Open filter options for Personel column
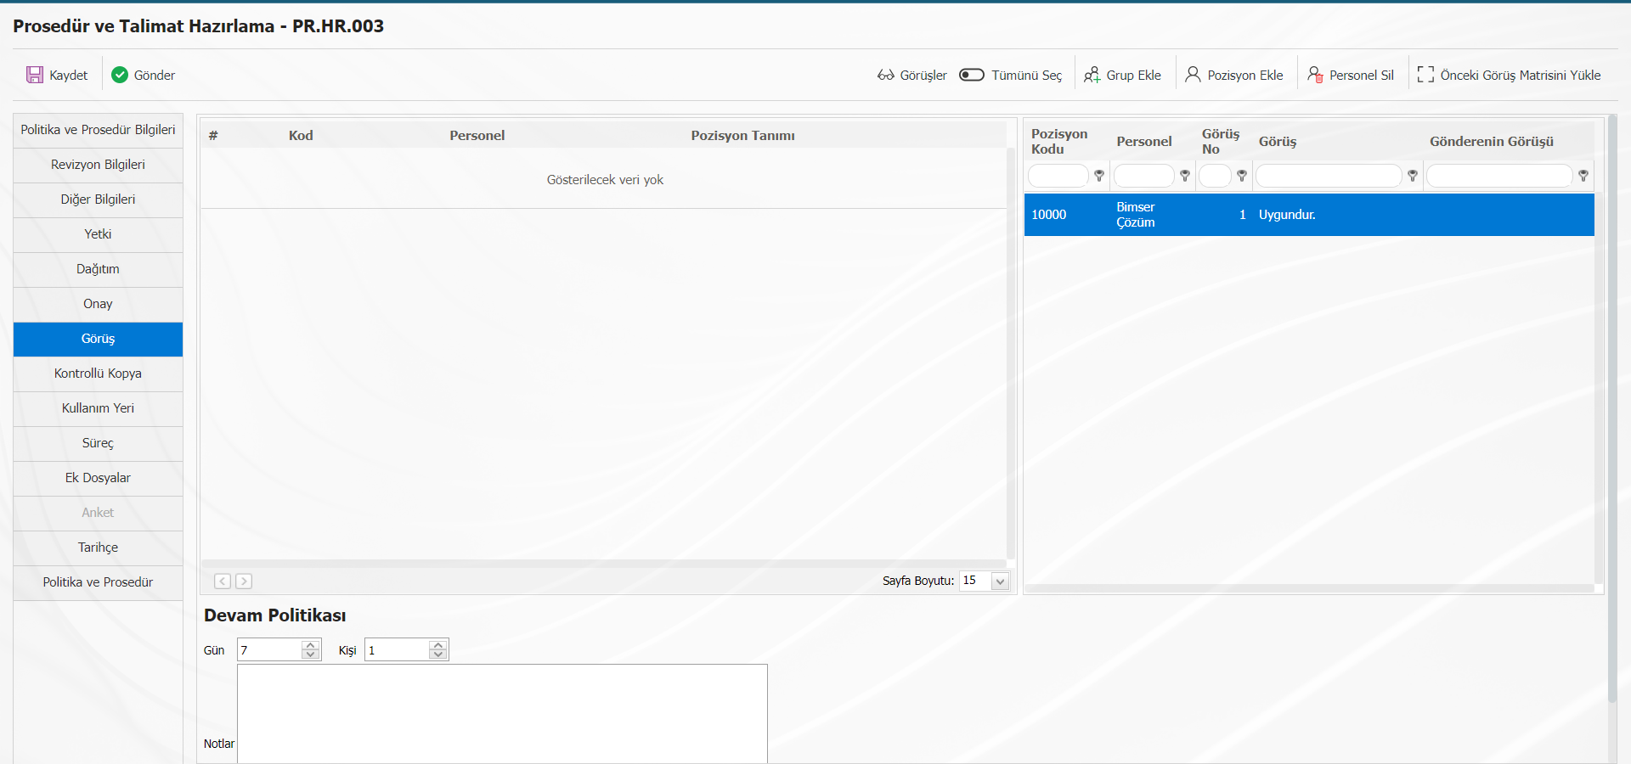 click(1185, 176)
